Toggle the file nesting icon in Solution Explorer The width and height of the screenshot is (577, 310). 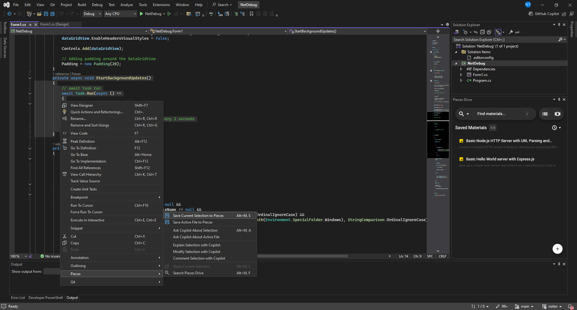point(498,32)
